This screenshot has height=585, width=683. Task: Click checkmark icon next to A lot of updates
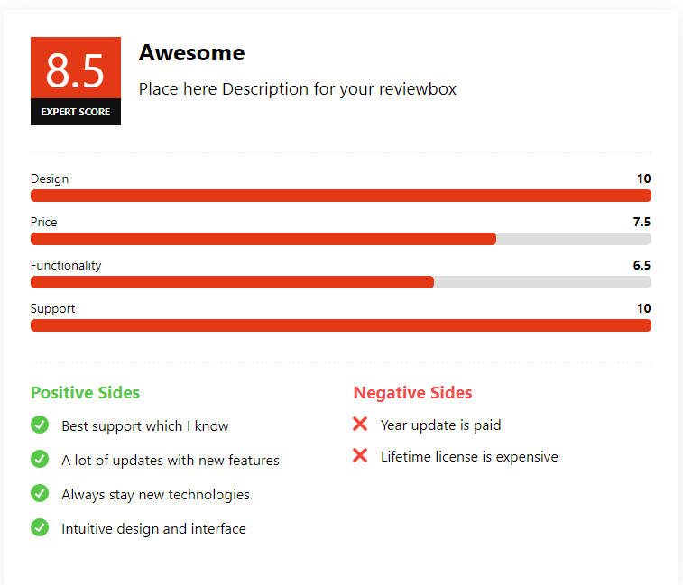(40, 459)
